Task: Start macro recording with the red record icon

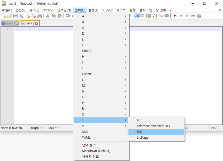Action: point(174,16)
